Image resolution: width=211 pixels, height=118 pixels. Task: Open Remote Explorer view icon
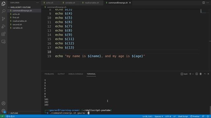pyautogui.click(x=4, y=42)
